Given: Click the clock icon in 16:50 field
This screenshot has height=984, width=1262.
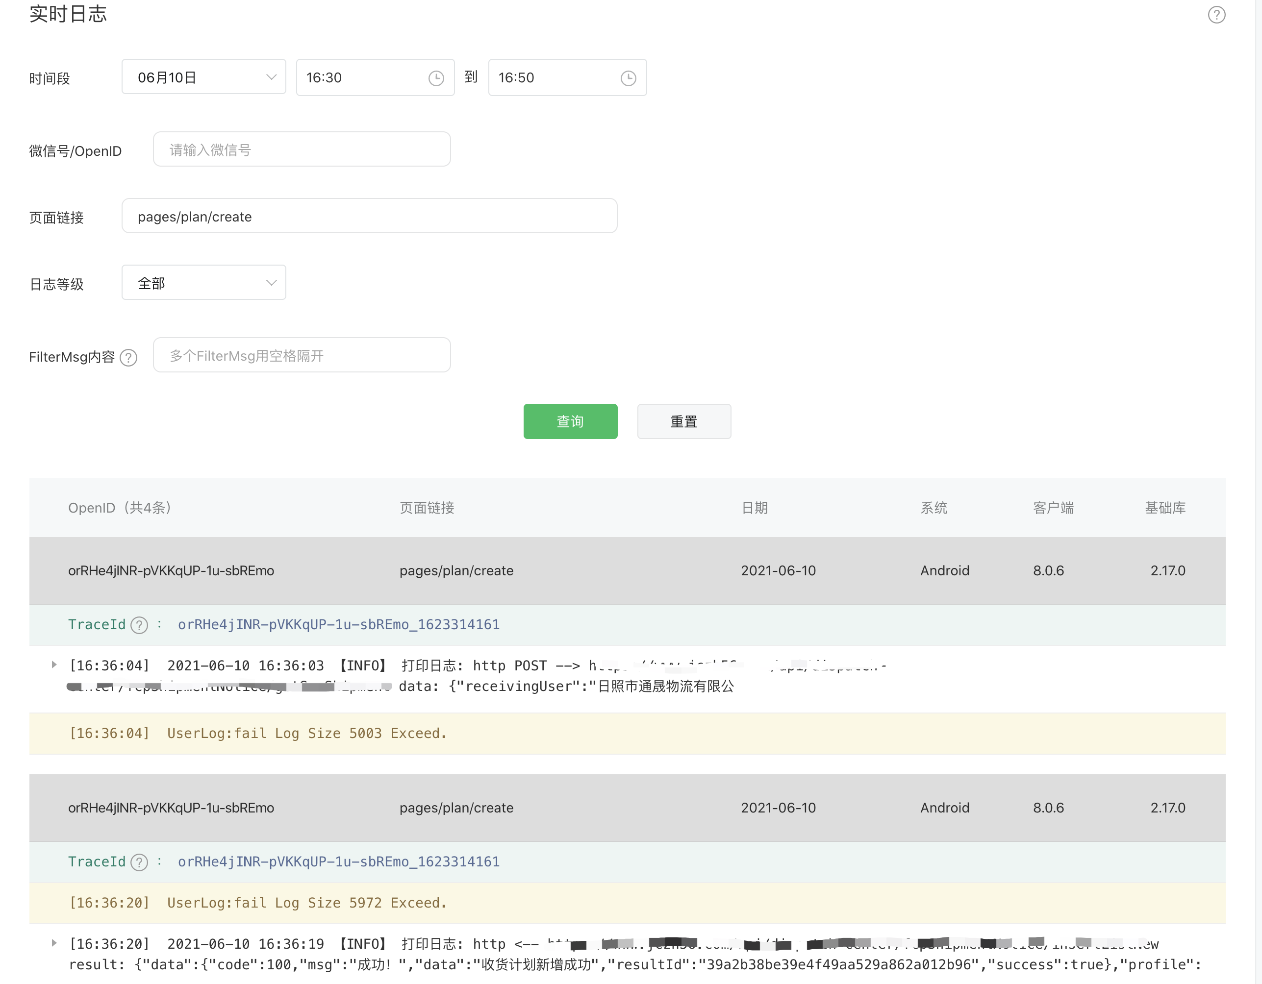Looking at the screenshot, I should coord(628,78).
